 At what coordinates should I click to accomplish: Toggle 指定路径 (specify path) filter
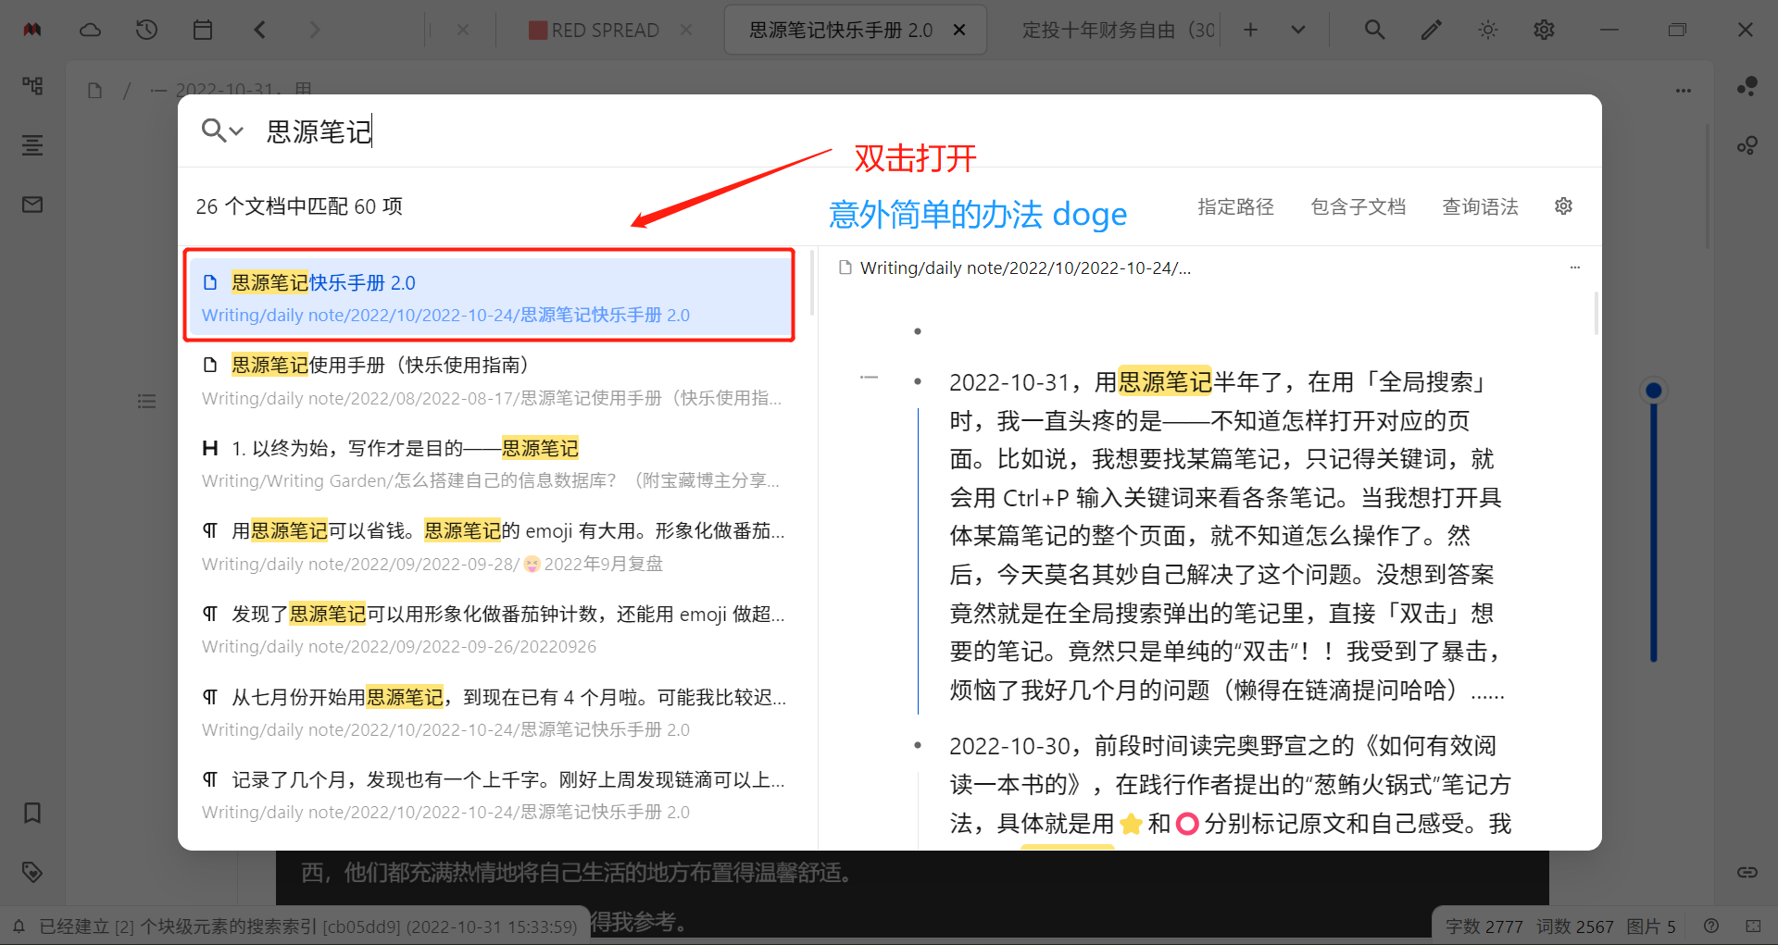[1235, 205]
